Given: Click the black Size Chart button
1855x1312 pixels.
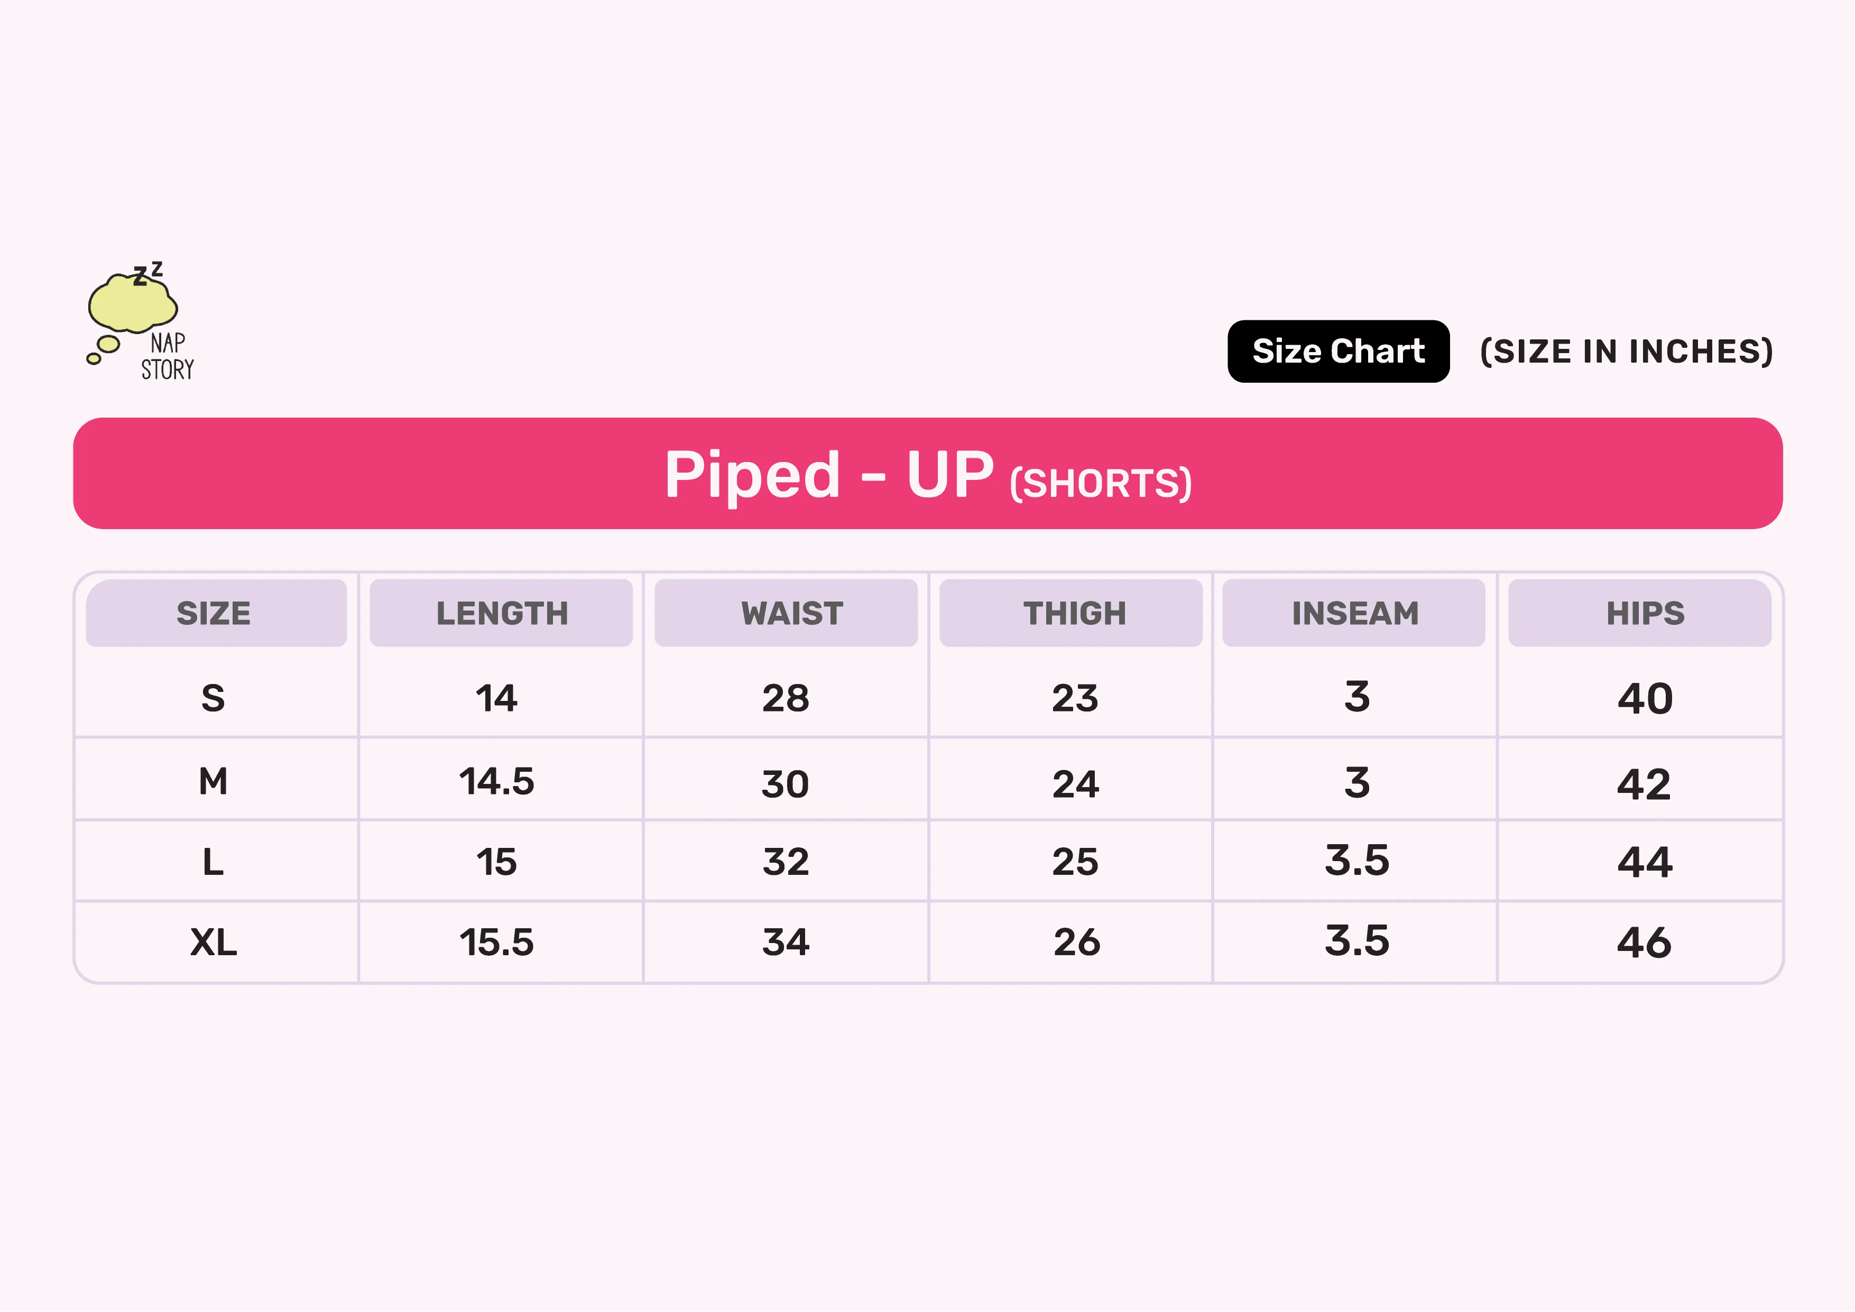Looking at the screenshot, I should pos(1338,352).
